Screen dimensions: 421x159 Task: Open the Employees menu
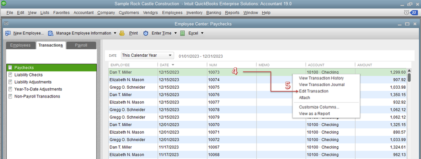(x=172, y=13)
